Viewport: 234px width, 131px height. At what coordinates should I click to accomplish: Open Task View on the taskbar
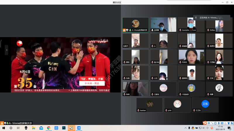click(18, 128)
